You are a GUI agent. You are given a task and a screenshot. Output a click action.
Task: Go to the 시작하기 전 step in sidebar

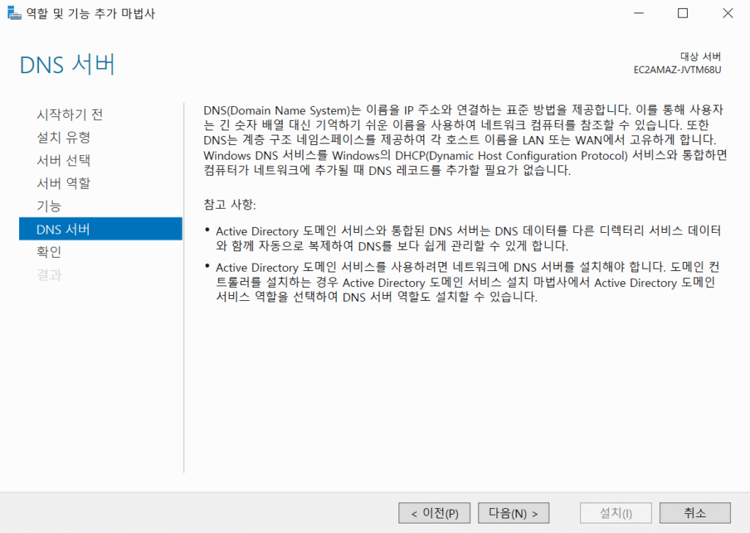(70, 114)
